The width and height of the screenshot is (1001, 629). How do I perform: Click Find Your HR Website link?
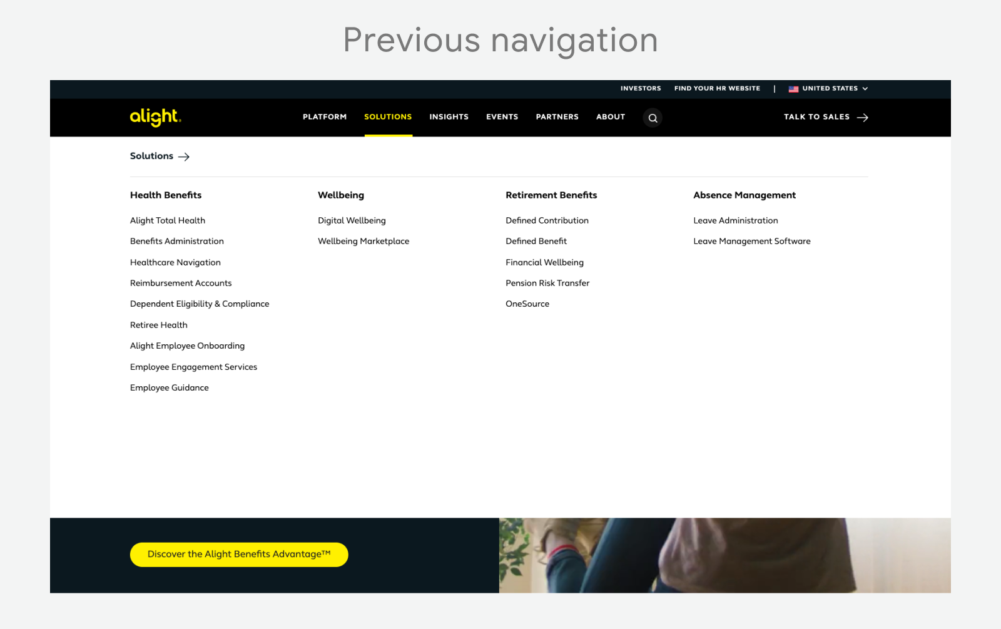click(717, 88)
